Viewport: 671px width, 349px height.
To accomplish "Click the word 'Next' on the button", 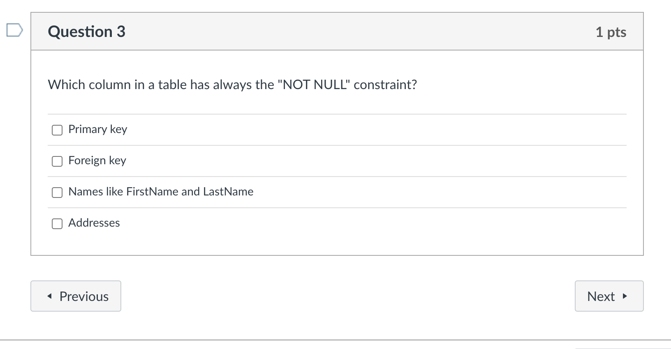I will tap(601, 296).
